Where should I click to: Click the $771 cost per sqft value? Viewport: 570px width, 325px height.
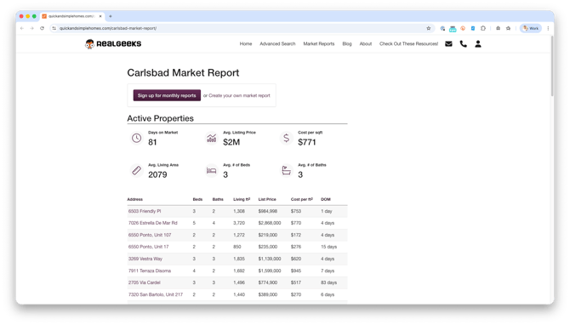pyautogui.click(x=307, y=142)
